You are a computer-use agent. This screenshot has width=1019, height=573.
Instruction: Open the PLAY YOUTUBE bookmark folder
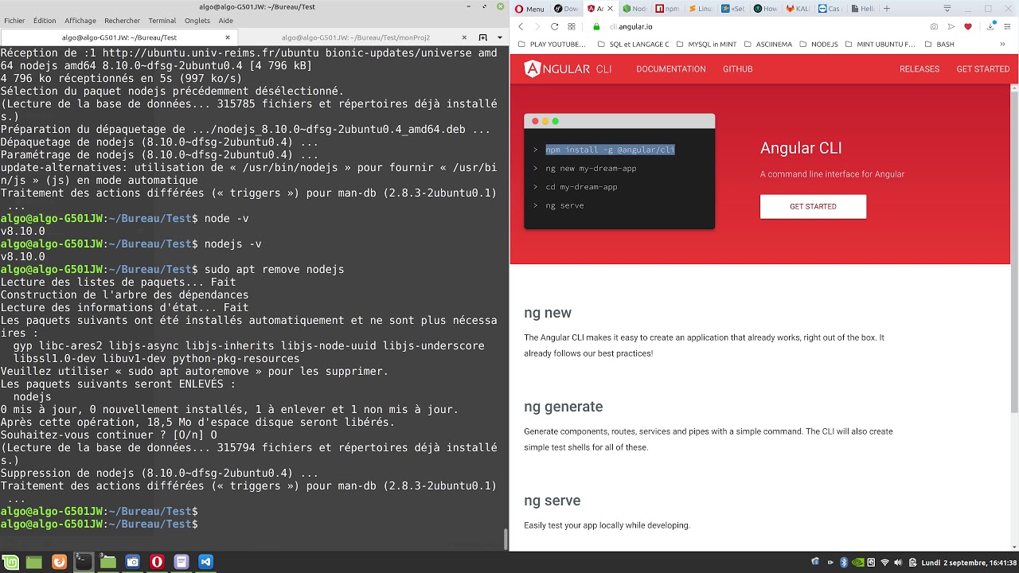click(552, 45)
